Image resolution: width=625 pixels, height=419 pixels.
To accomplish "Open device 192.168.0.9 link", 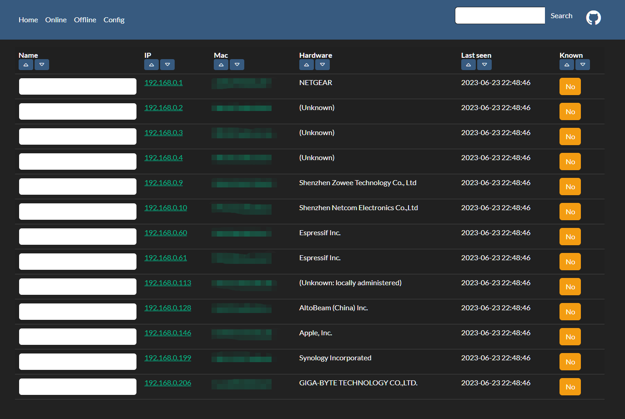I will point(163,183).
